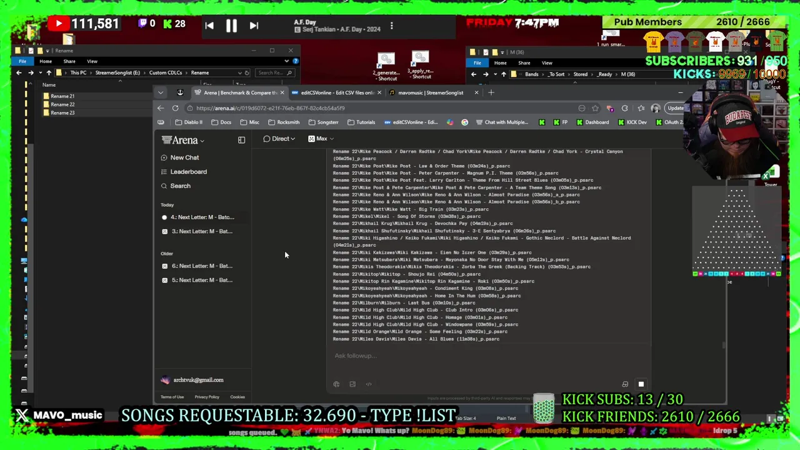The height and width of the screenshot is (450, 800).
Task: Open the Rocksmith bookmark folder
Action: [284, 122]
